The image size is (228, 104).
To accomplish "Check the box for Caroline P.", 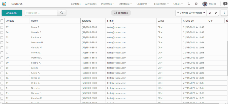I will [x=2, y=98].
